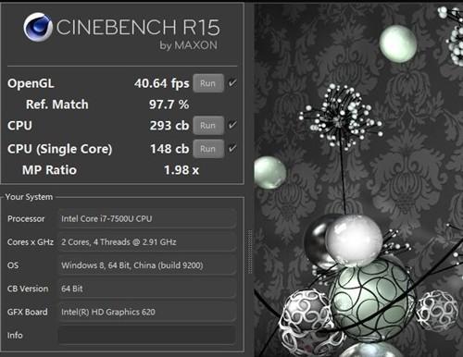Click the '148 cb' single core score
The height and width of the screenshot is (357, 463).
(x=169, y=149)
